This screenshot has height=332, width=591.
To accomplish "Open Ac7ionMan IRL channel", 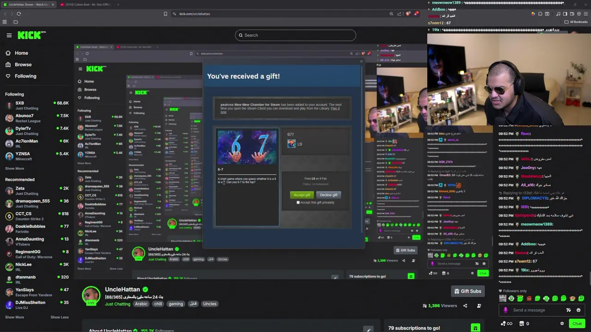I will 37,143.
